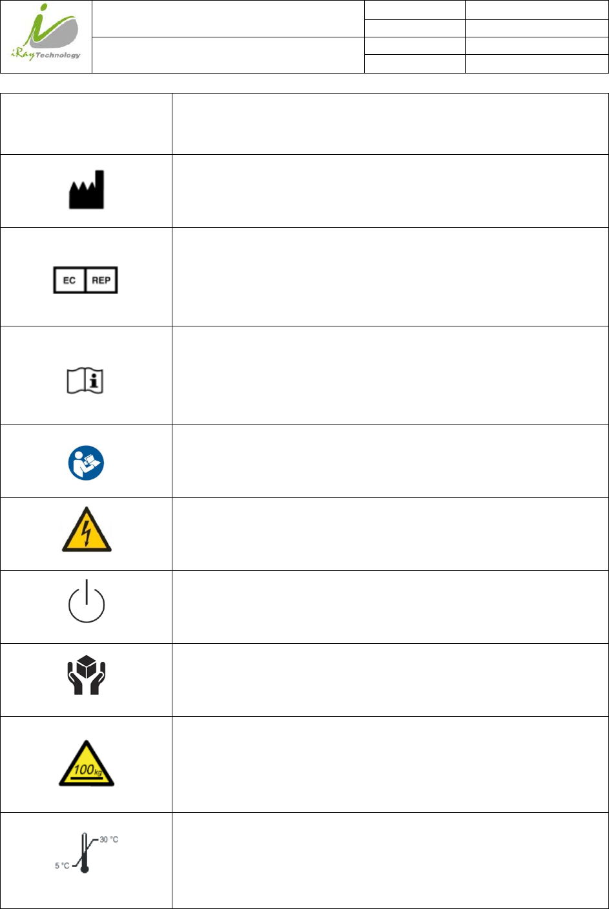Click the empty top title cell beside the logo
The width and height of the screenshot is (609, 909).
[228, 19]
